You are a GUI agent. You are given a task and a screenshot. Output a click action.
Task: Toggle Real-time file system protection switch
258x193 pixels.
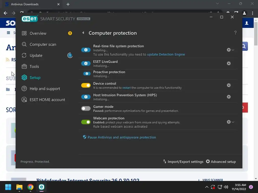(x=86, y=50)
